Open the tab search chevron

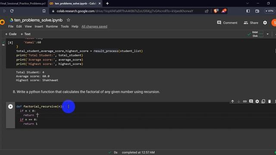pos(248,3)
